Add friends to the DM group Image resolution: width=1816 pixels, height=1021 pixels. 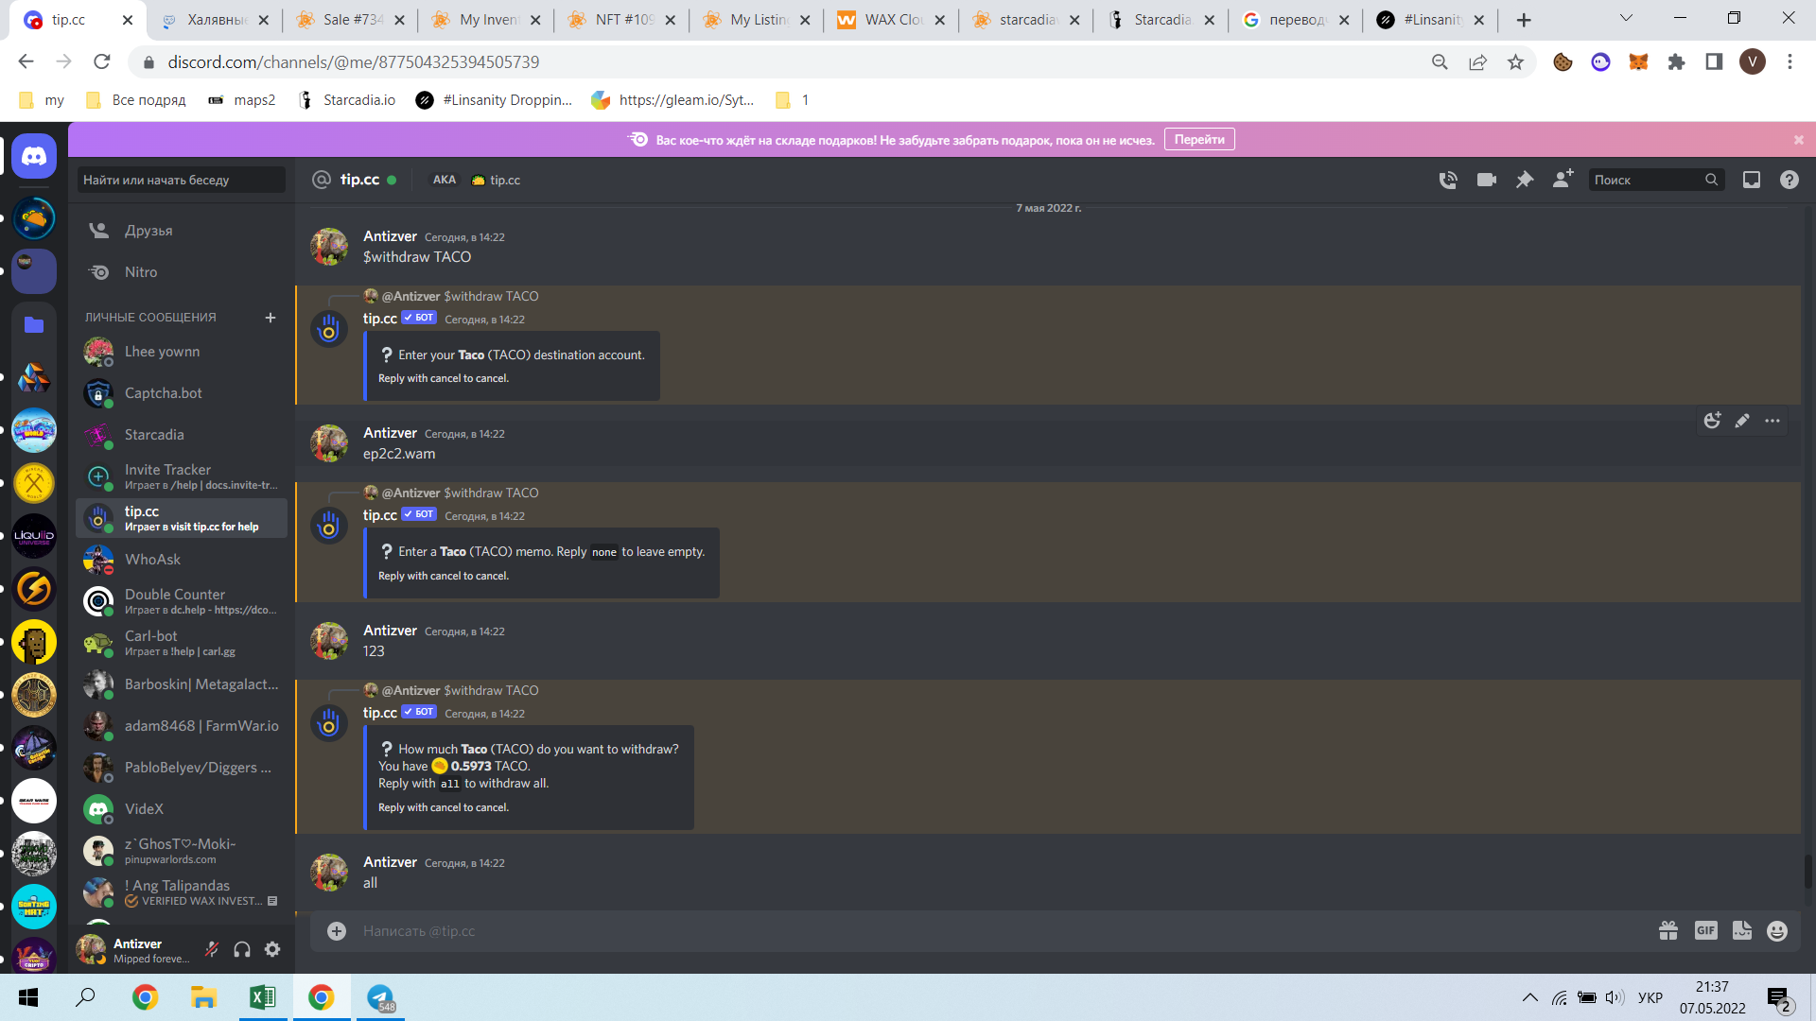coord(1563,179)
